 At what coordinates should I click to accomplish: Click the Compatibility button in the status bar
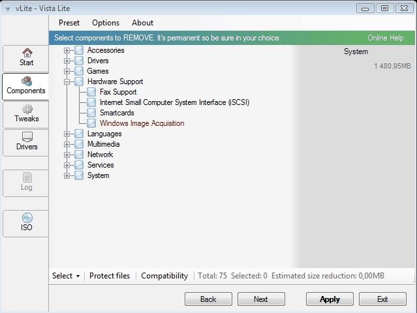coord(164,276)
